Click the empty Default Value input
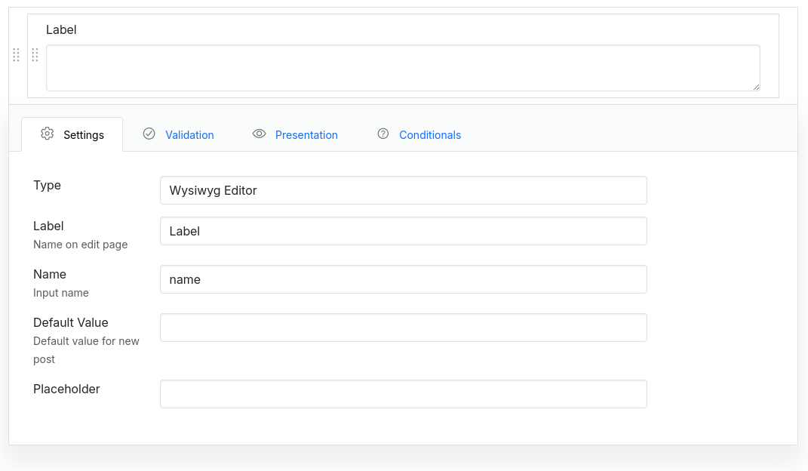Image resolution: width=808 pixels, height=471 pixels. coord(403,328)
